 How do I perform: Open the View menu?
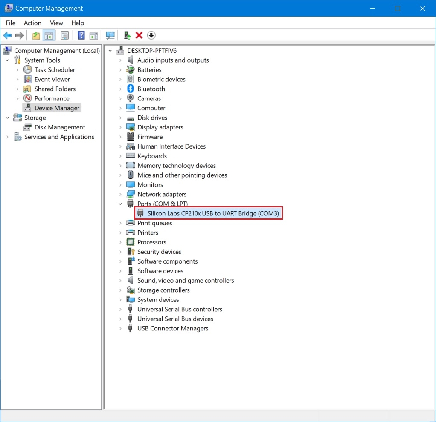point(56,23)
